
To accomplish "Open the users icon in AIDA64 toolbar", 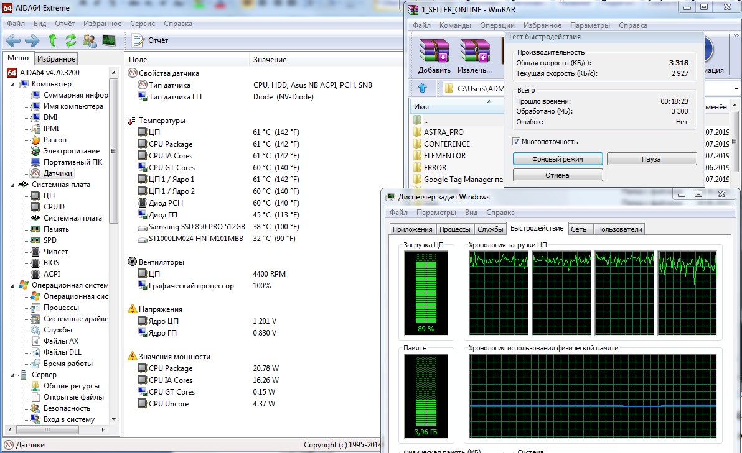I will click(x=90, y=40).
